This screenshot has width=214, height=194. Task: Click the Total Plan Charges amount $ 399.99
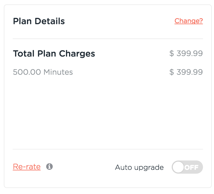[186, 54]
